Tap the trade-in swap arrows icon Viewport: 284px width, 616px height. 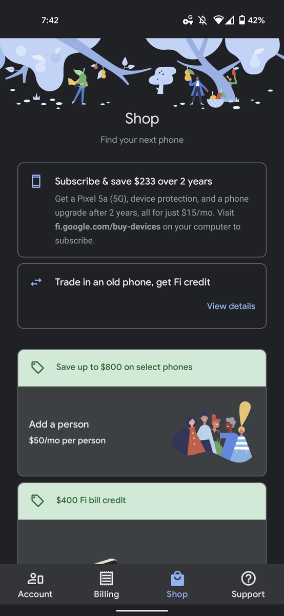click(x=36, y=282)
